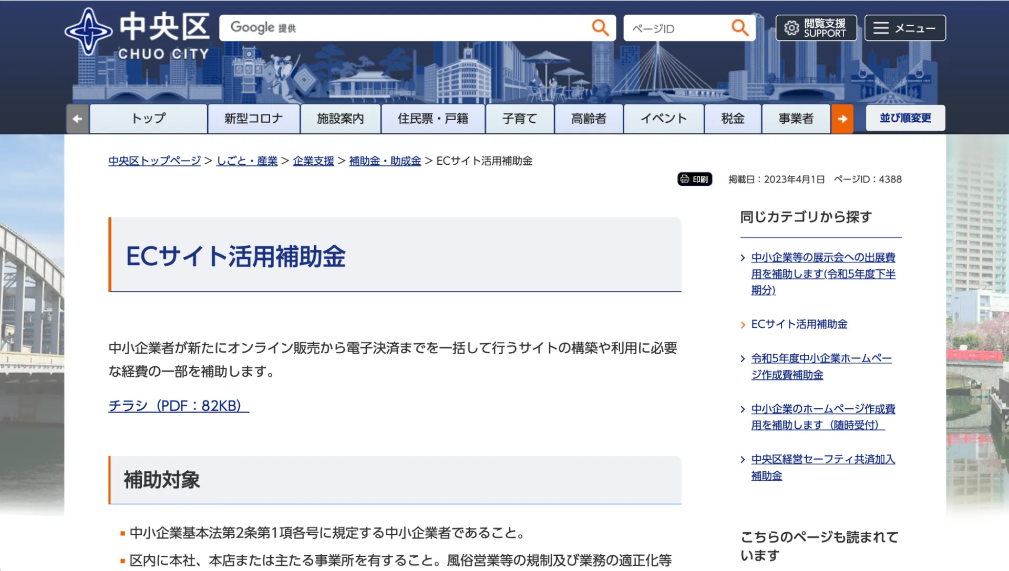Select the 新型コロナ navigation tab

pos(254,119)
